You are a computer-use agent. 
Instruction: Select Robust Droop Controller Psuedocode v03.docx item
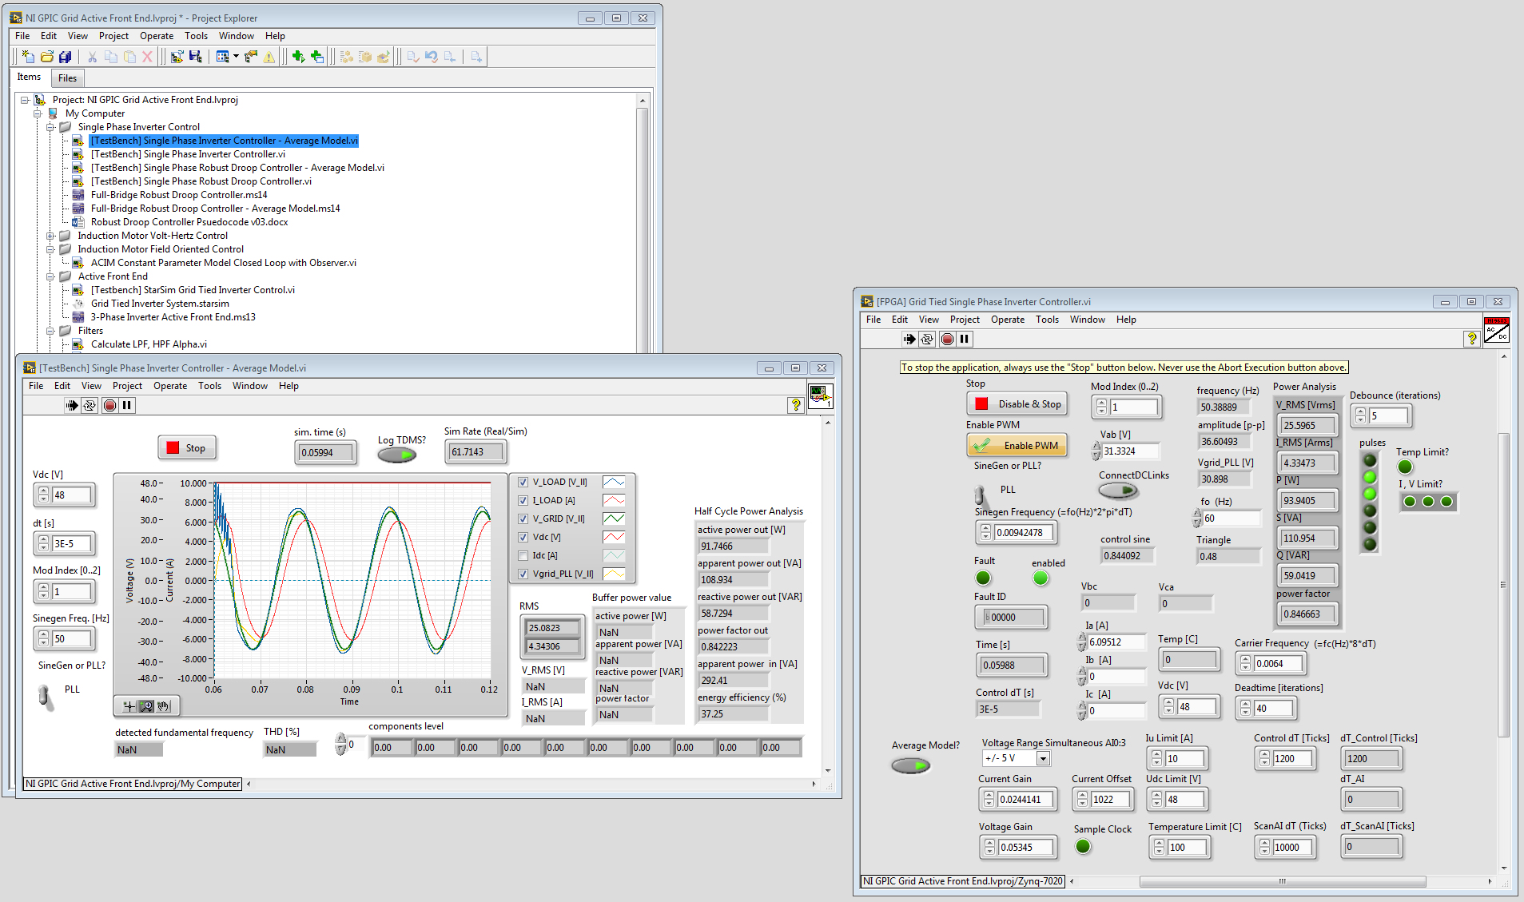(x=189, y=222)
